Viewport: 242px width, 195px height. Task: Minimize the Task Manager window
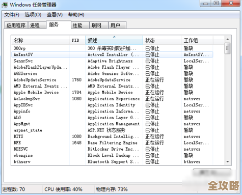click(x=206, y=3)
